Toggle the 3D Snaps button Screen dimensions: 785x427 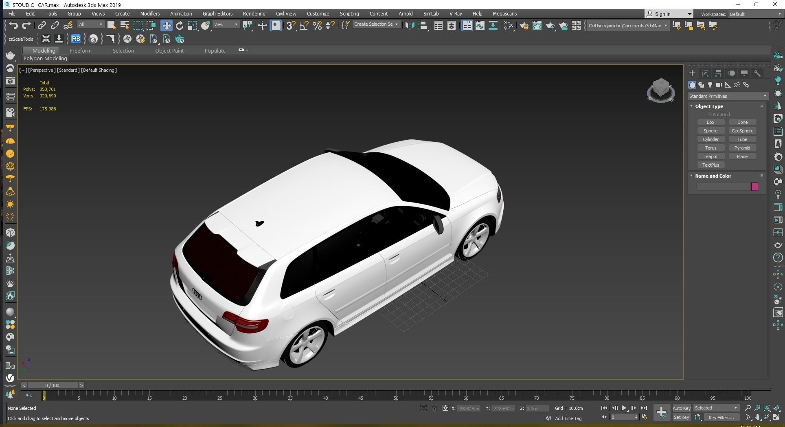[290, 25]
